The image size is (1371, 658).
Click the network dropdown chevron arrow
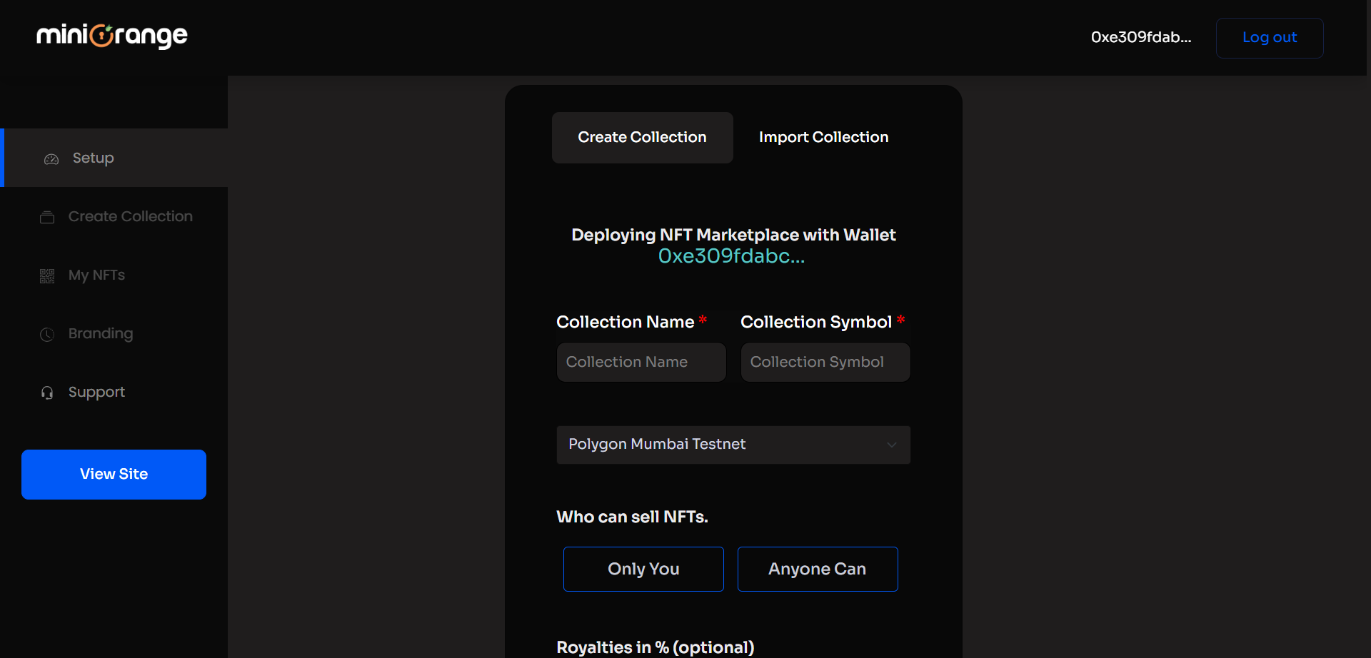tap(891, 445)
